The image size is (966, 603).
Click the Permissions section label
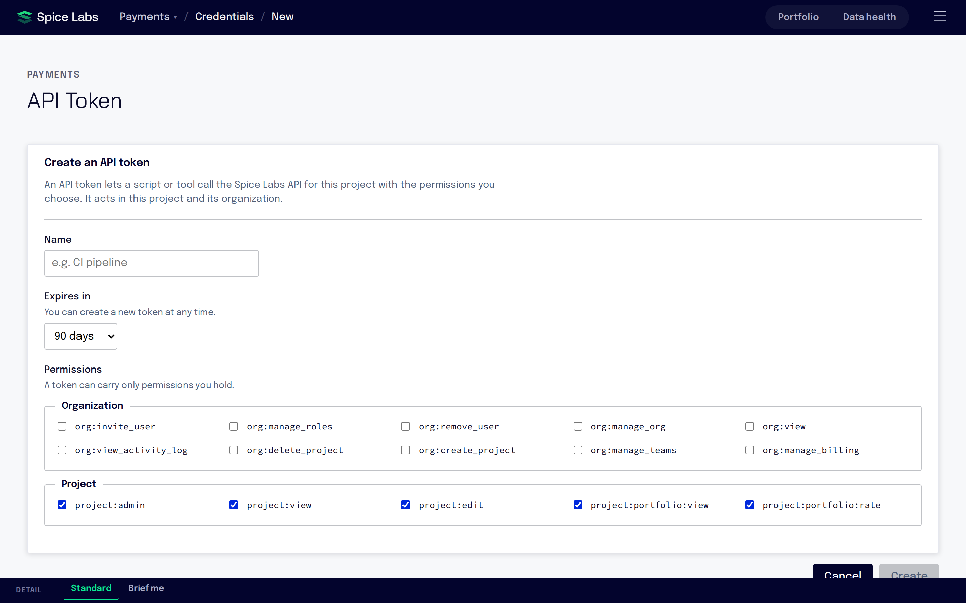click(x=73, y=369)
